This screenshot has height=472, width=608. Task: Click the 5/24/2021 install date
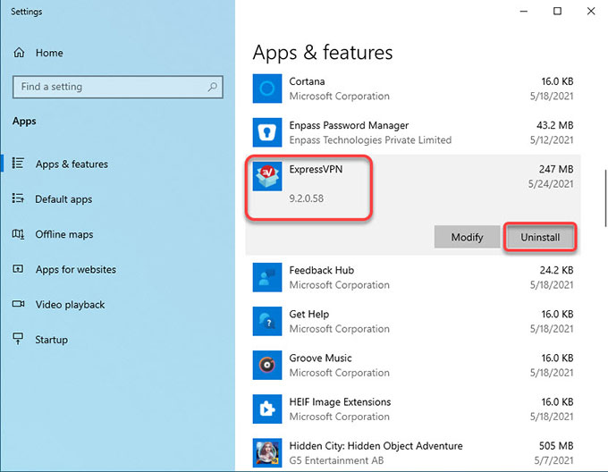pos(551,183)
